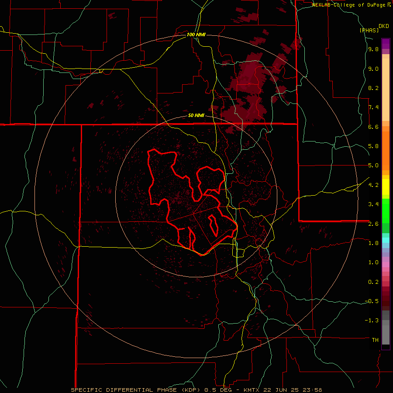Screen dimensions: 393x393
Task: Pick the pink swatch in the color bar
Action: (x=386, y=265)
